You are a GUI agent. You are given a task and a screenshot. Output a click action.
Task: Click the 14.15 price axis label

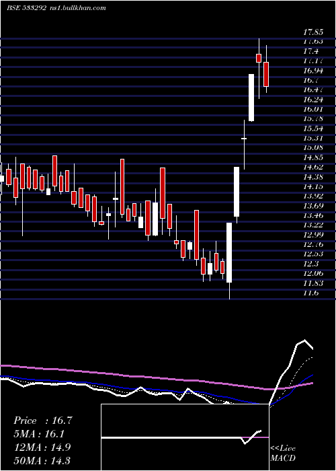coord(313,187)
